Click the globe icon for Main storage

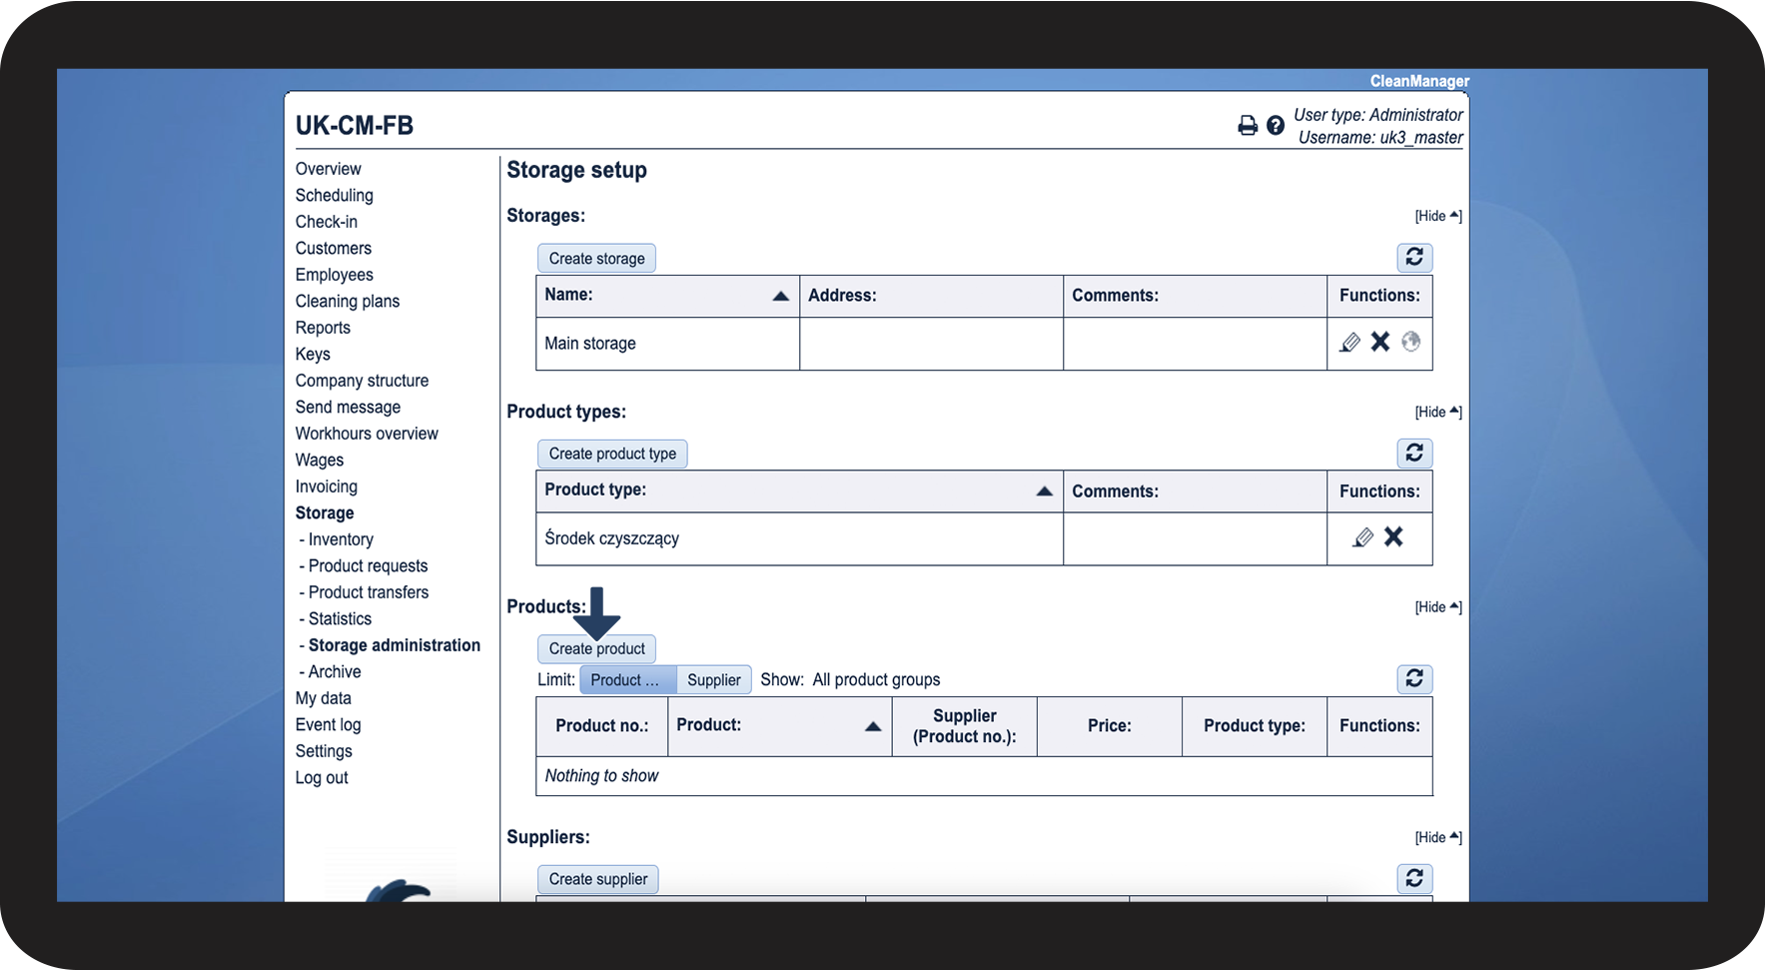(1410, 343)
